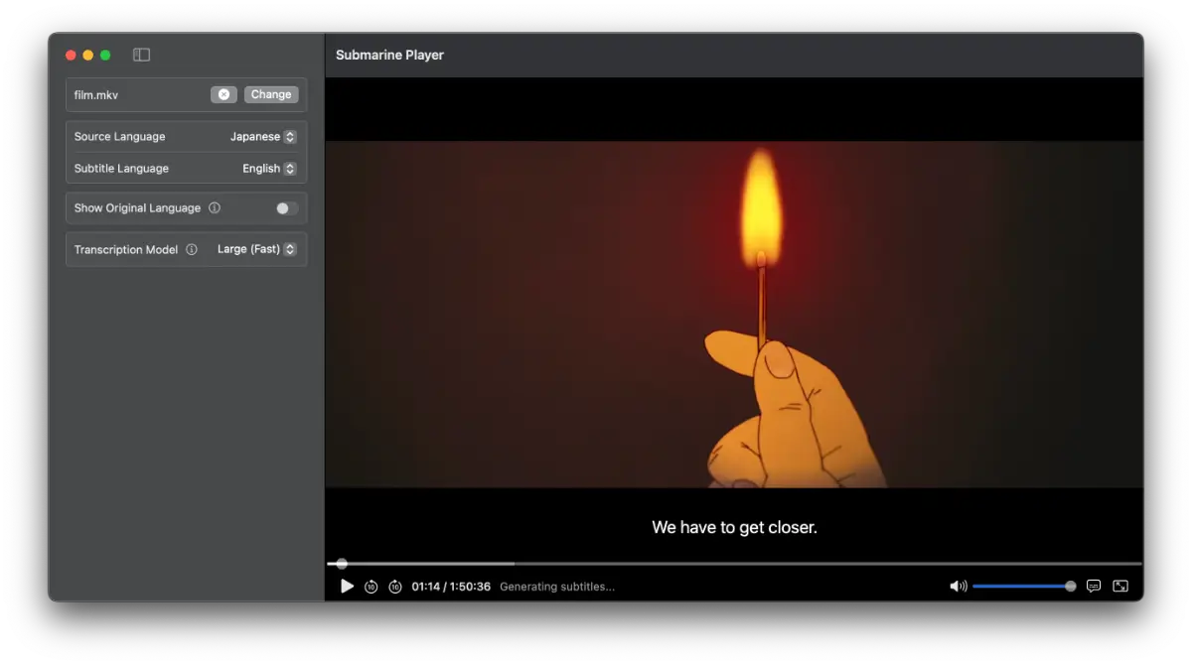
Task: Open the Subtitle Language dropdown
Action: pos(269,169)
